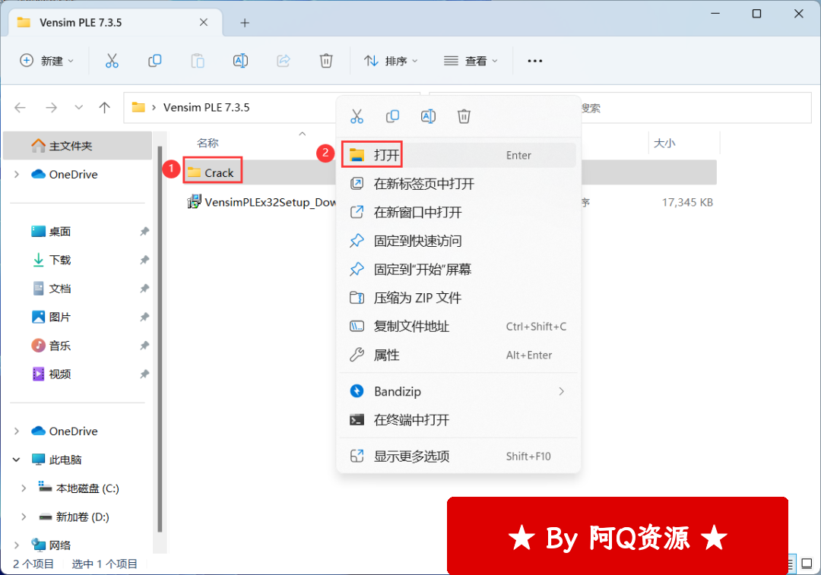Choose 复制文件地址
This screenshot has height=575, width=821.
pos(458,327)
